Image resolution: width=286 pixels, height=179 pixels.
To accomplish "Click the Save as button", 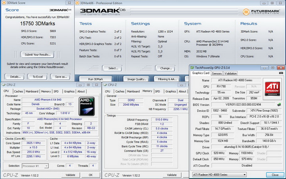I will (x=61, y=77).
